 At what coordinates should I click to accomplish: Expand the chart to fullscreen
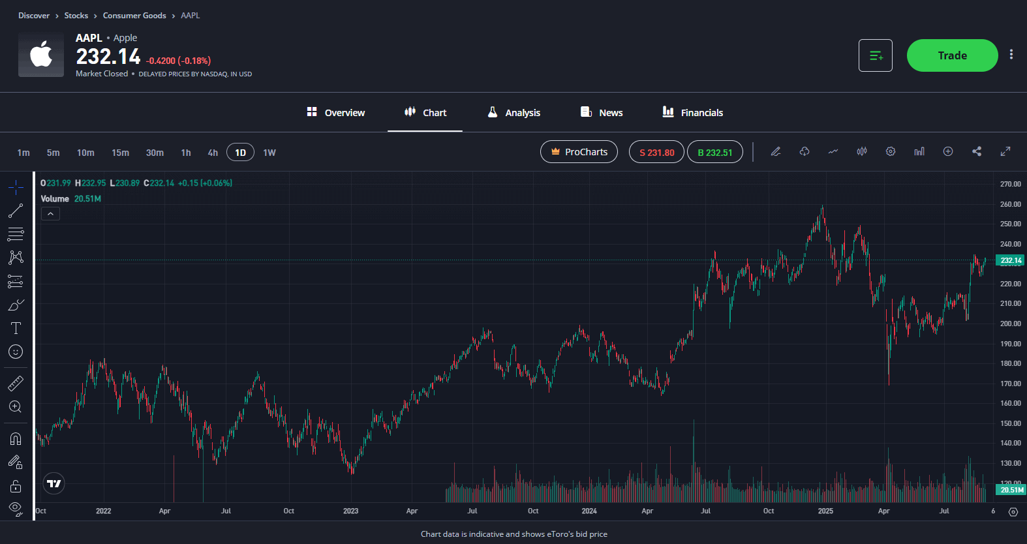click(x=1005, y=151)
